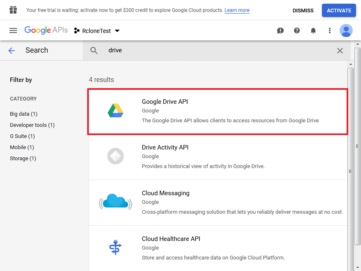361x271 pixels.
Task: Dismiss the free trial banner
Action: pos(303,11)
